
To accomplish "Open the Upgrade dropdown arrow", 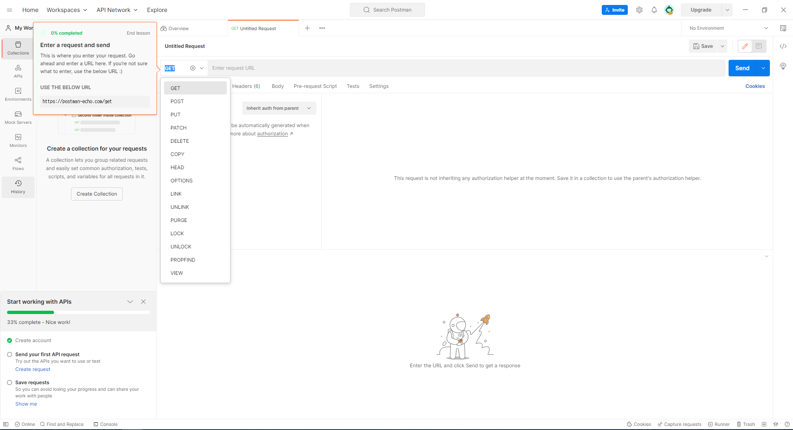I will click(727, 10).
